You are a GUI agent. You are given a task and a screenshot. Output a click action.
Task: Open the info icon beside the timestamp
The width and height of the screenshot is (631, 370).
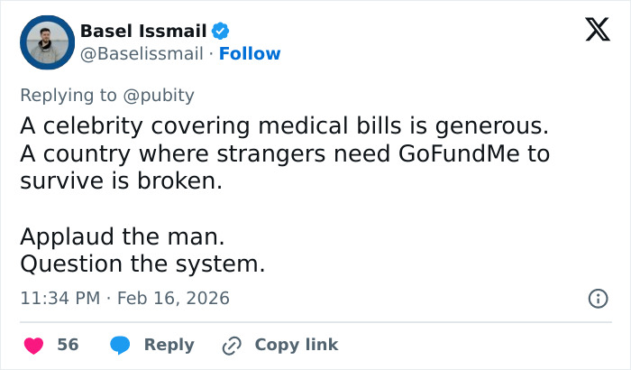click(x=596, y=298)
